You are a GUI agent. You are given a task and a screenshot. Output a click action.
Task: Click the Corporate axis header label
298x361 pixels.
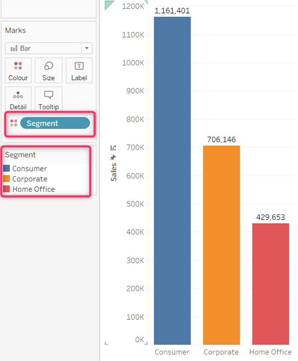(x=221, y=352)
